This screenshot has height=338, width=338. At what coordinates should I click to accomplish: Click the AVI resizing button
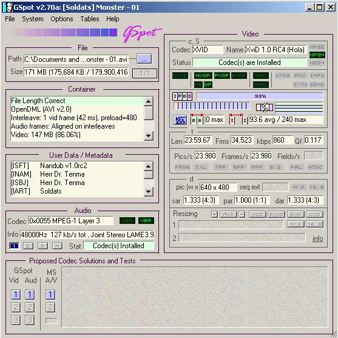tap(228, 214)
